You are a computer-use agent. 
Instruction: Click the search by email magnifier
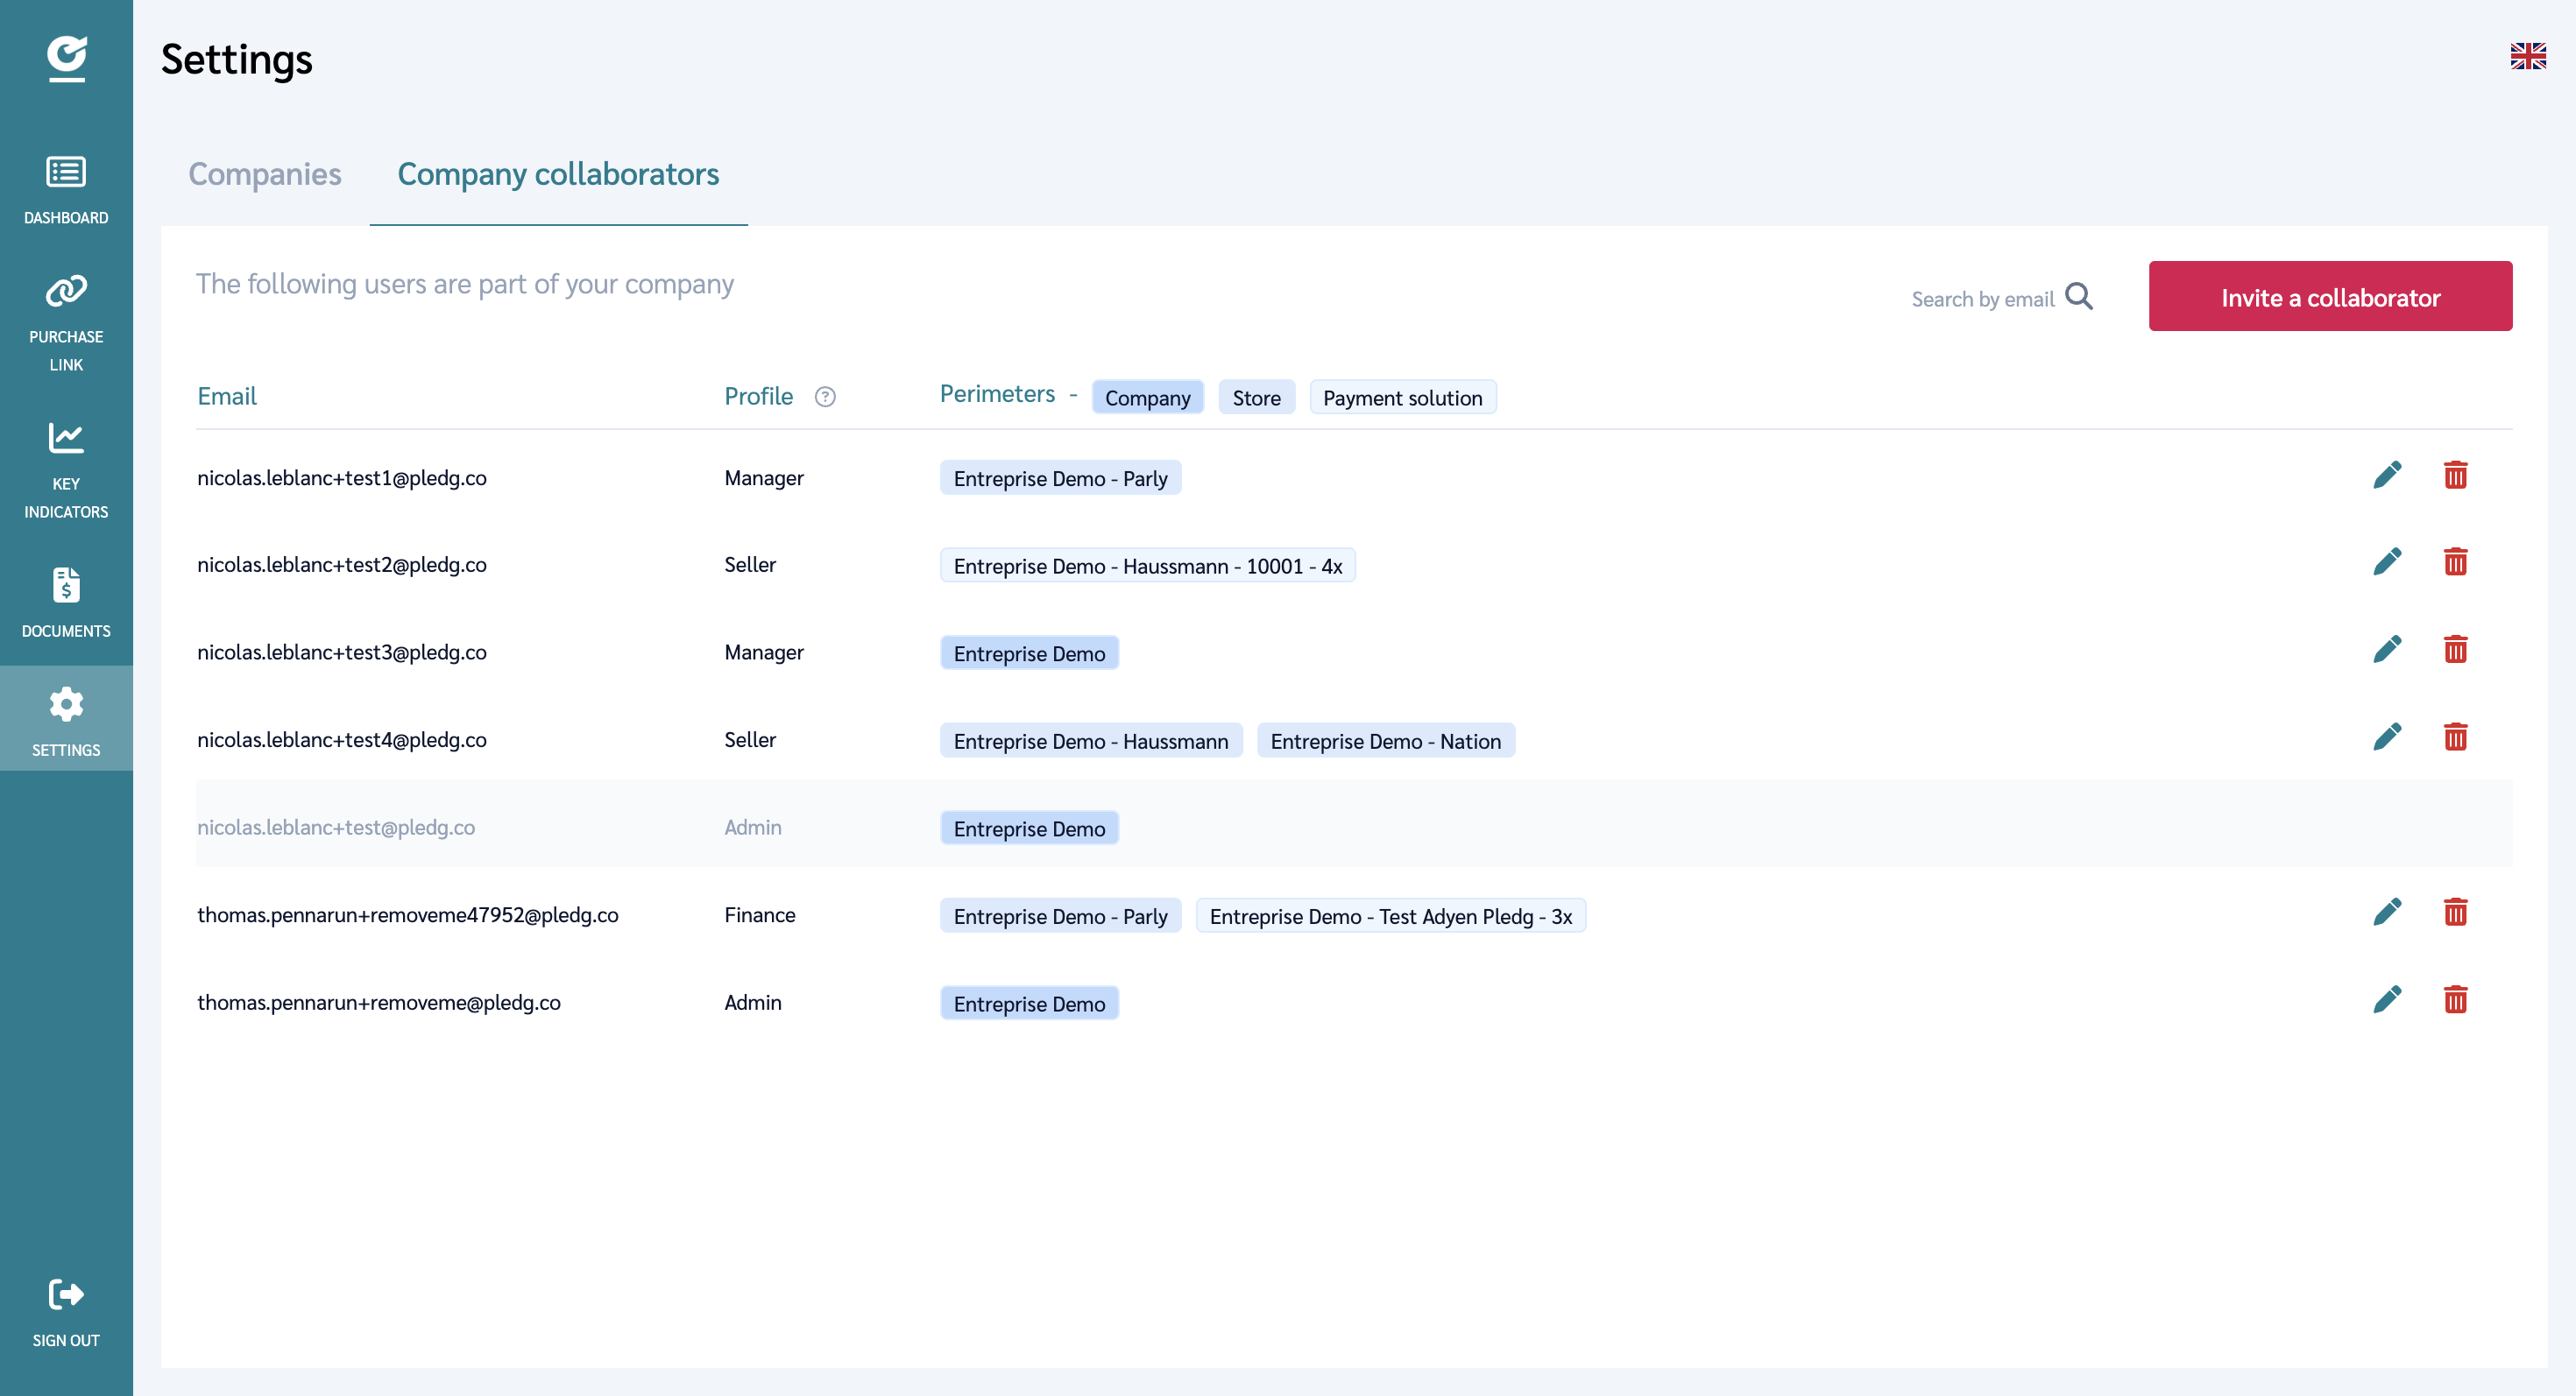2081,296
